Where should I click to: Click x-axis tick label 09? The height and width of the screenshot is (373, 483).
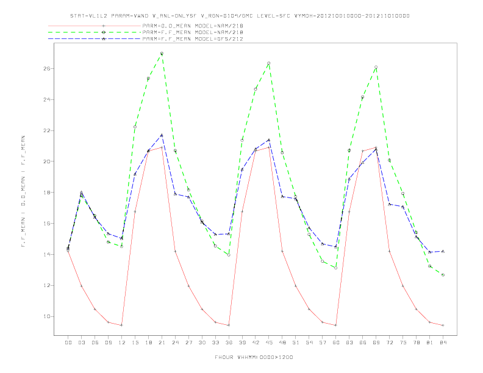pos(108,343)
